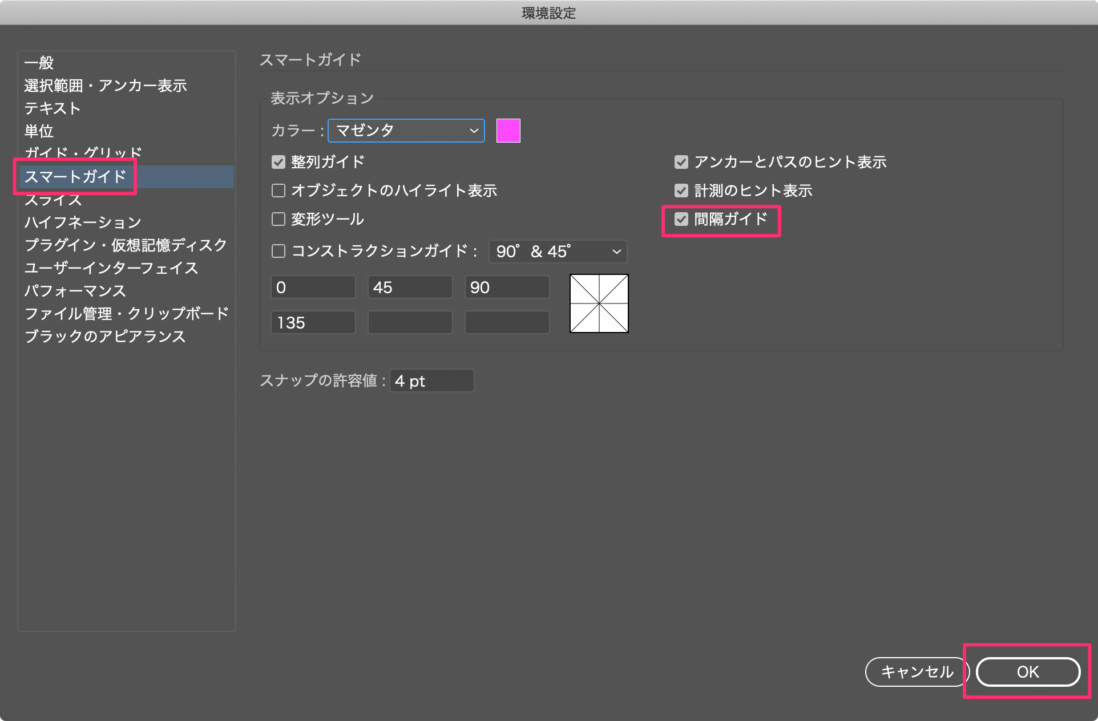The height and width of the screenshot is (721, 1098).
Task: Select ハイフネーション category
Action: (126, 222)
